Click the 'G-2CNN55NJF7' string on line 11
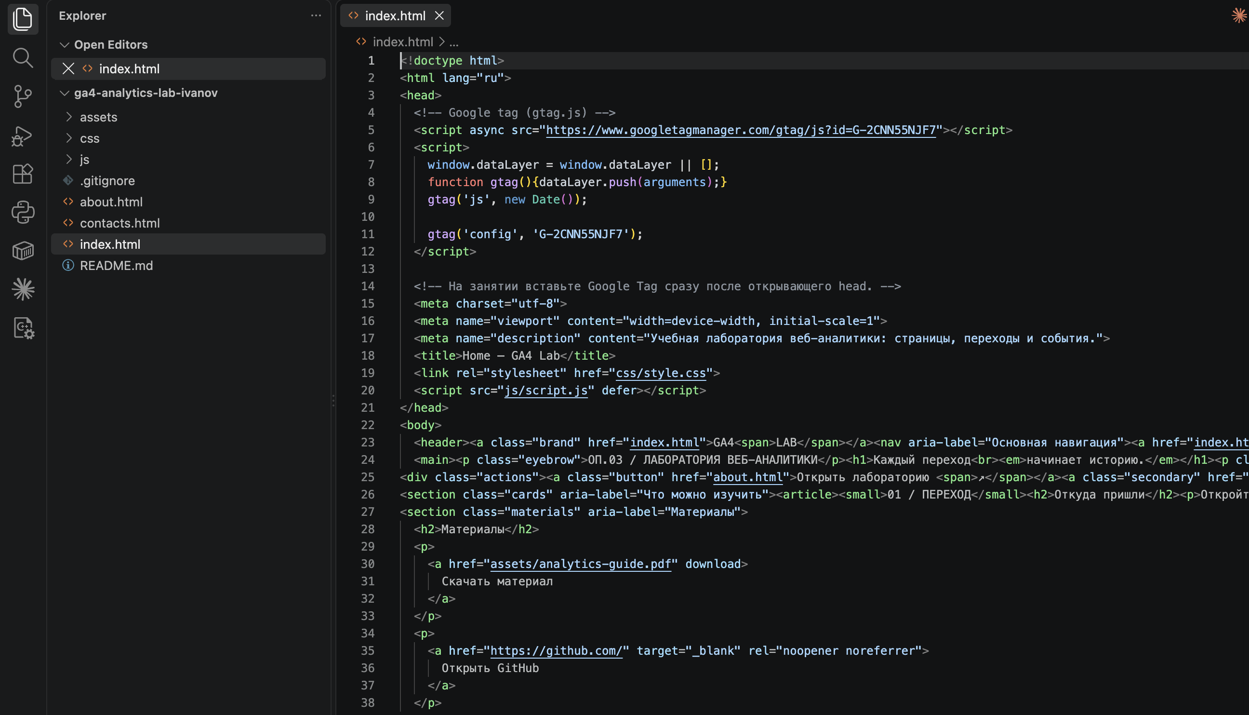 [581, 234]
